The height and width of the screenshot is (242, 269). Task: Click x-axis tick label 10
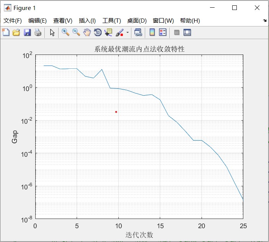(118, 226)
